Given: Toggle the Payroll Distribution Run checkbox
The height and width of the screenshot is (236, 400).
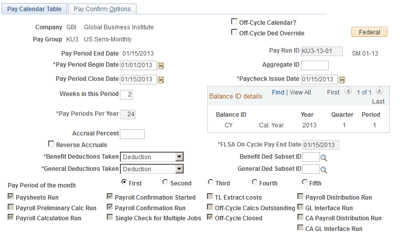Looking at the screenshot, I should (x=300, y=196).
